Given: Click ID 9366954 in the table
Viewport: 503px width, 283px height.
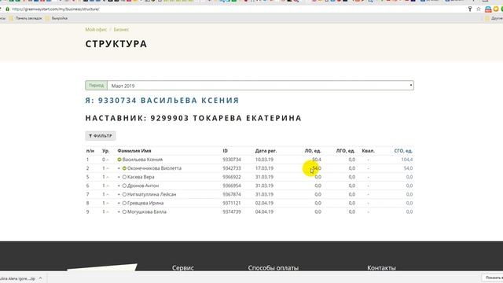Looking at the screenshot, I should [232, 186].
